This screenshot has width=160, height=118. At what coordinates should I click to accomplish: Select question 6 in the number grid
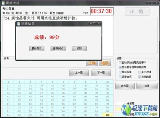[x=63, y=82]
